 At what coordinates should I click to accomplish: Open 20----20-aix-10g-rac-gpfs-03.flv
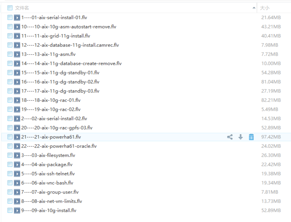pos(57,128)
